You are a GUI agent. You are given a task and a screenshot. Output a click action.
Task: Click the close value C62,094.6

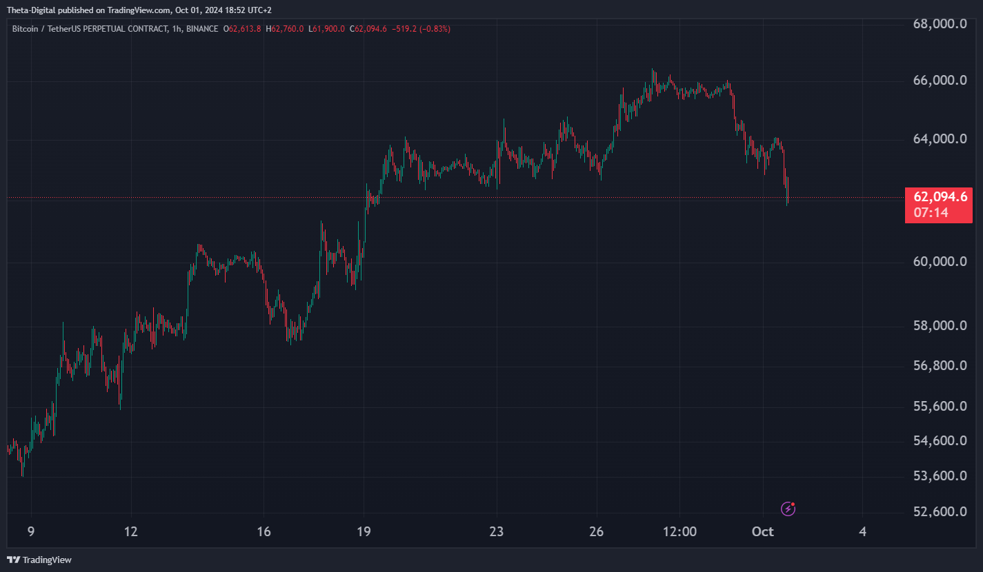[369, 29]
